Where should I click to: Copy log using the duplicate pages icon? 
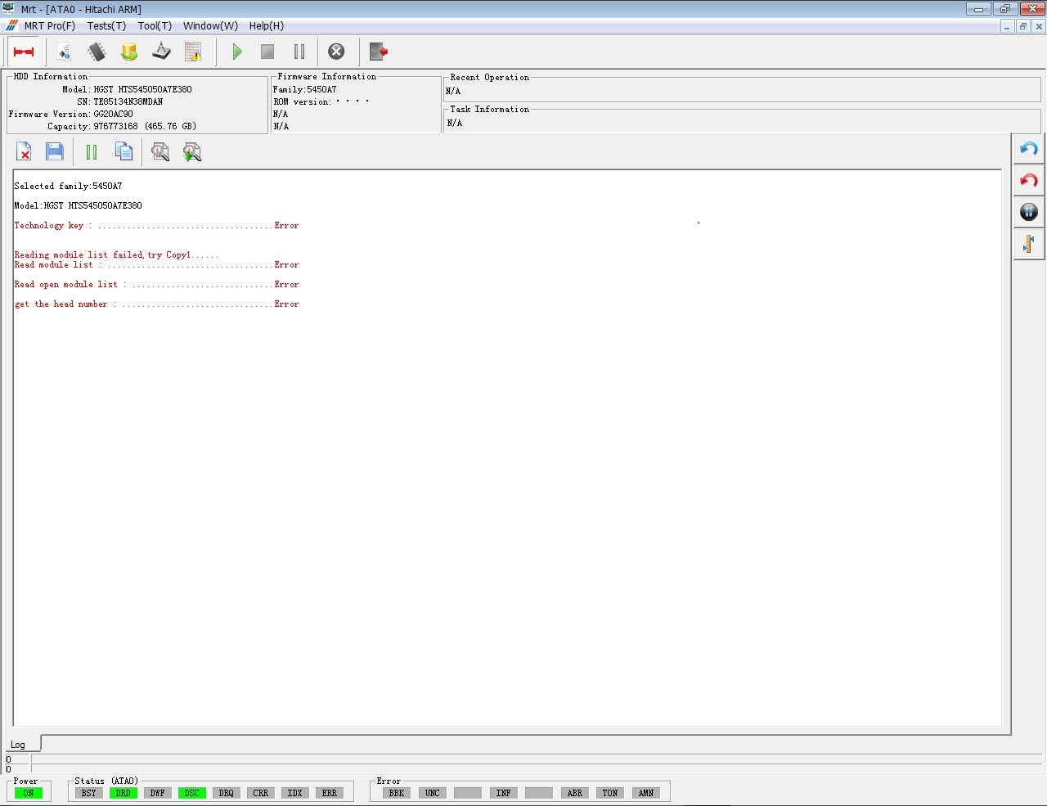(124, 151)
